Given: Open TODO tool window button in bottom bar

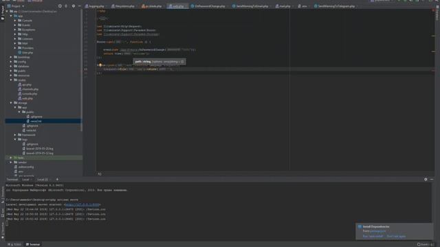Looking at the screenshot, I should click(x=15, y=244).
